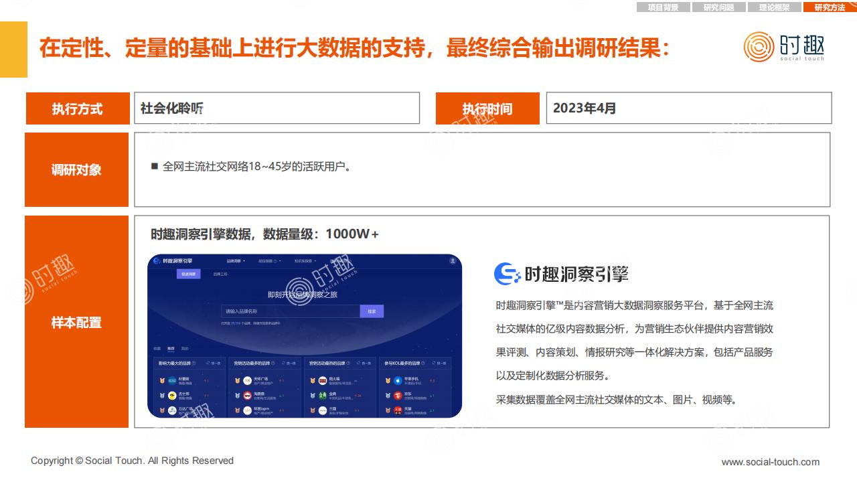Open the 金典 brand logo icon

tap(323, 395)
